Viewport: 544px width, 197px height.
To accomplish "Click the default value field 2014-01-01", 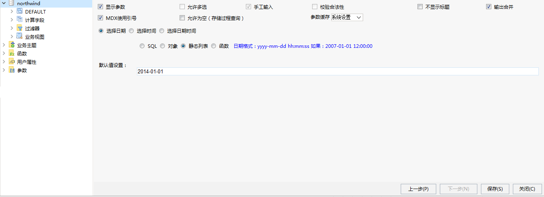I will click(337, 71).
